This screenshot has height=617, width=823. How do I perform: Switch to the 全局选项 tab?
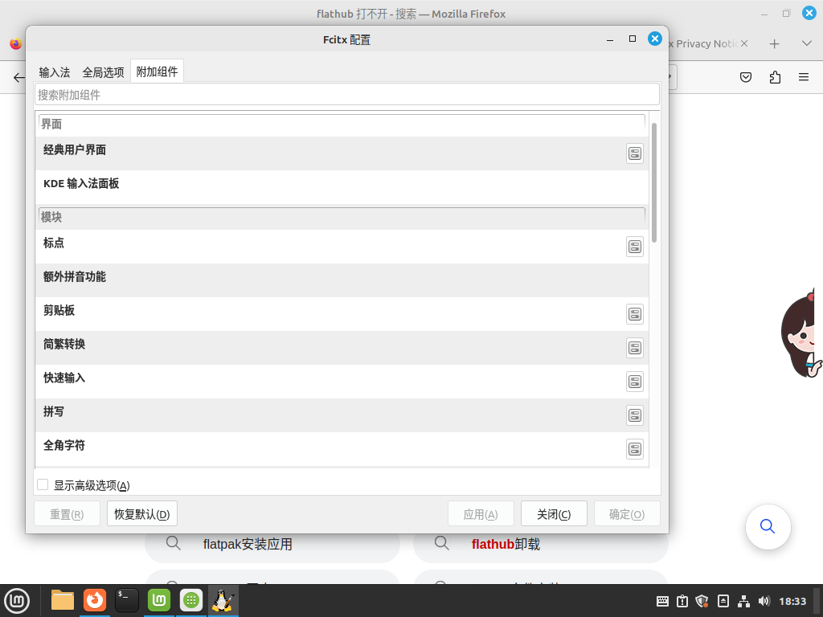102,71
